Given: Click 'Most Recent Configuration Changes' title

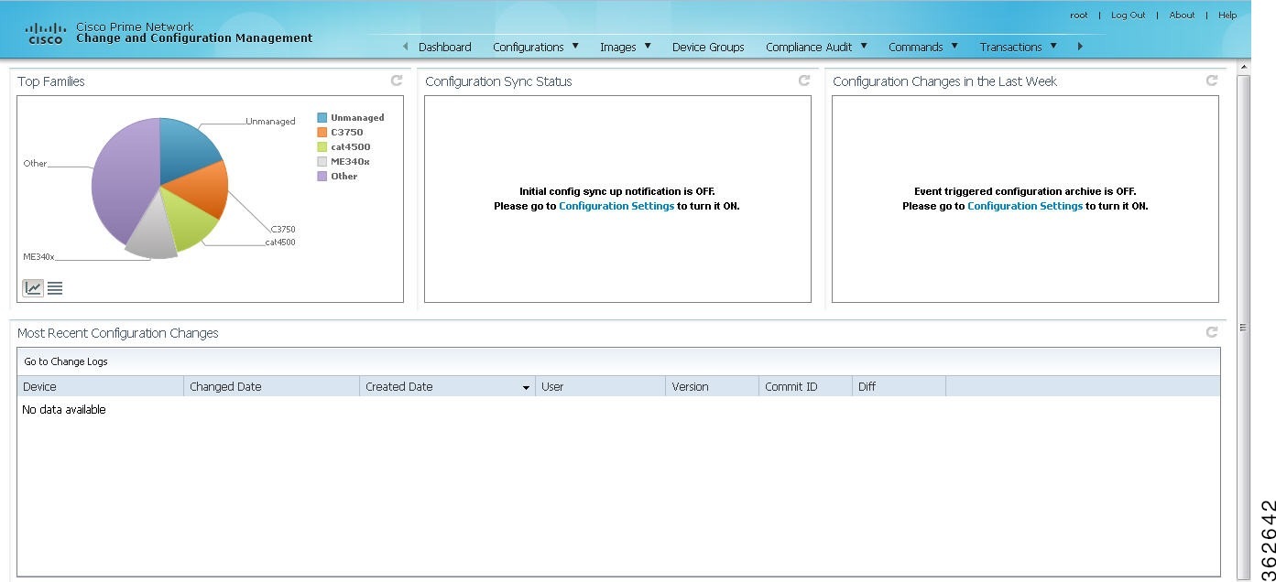Looking at the screenshot, I should 118,333.
